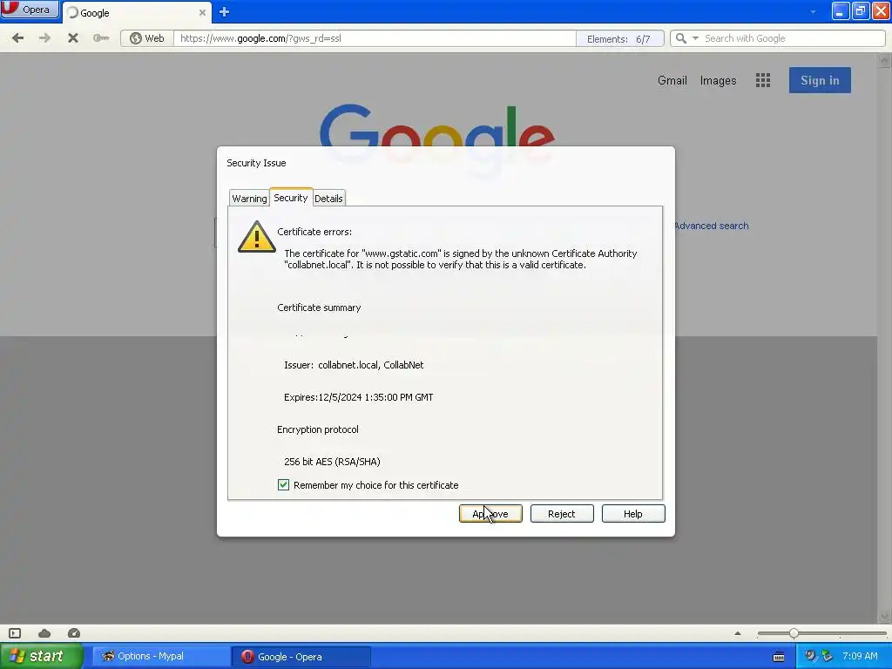Go forward with the Forward arrow
Viewport: 892px width, 669px height.
44,38
